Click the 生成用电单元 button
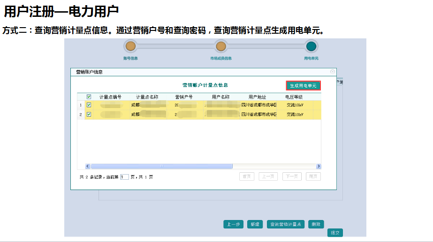The width and height of the screenshot is (433, 242). 303,86
